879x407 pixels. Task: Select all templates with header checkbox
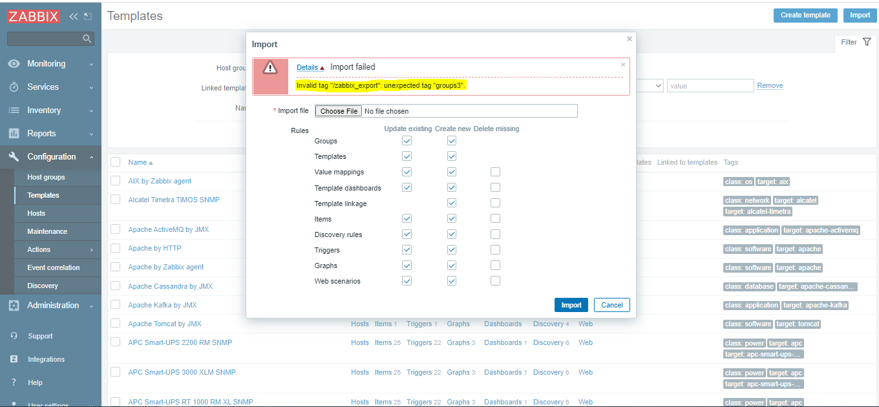[115, 162]
